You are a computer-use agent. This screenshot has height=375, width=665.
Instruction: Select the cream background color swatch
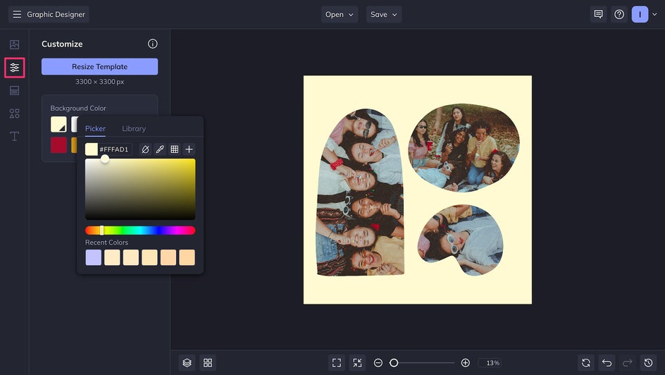pos(58,124)
